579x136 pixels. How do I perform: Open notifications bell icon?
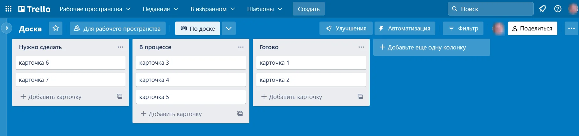(542, 9)
